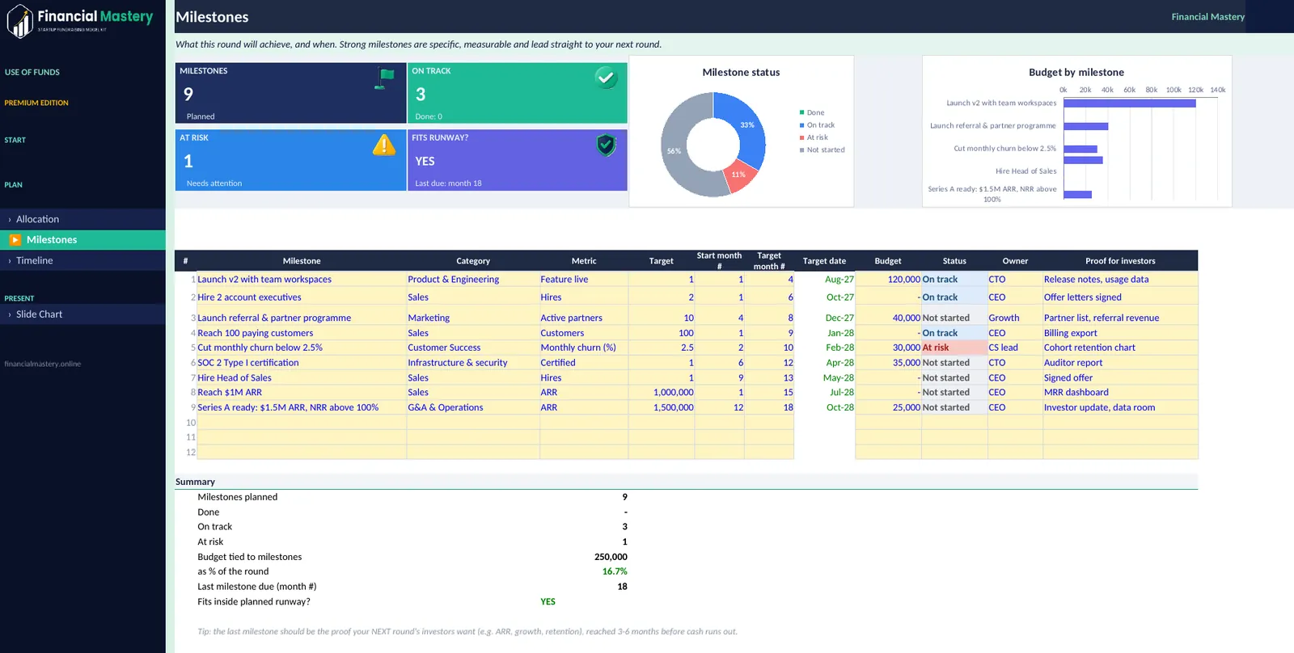
Task: Select cell 'Launch v2 with team workspaces'
Action: coord(302,280)
